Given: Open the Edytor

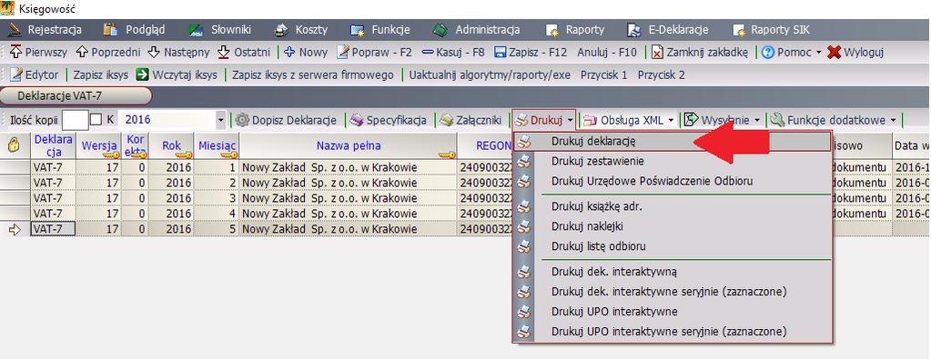Looking at the screenshot, I should pos(35,75).
